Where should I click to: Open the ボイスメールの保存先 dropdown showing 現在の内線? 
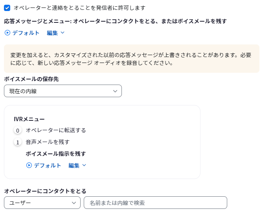click(x=63, y=91)
